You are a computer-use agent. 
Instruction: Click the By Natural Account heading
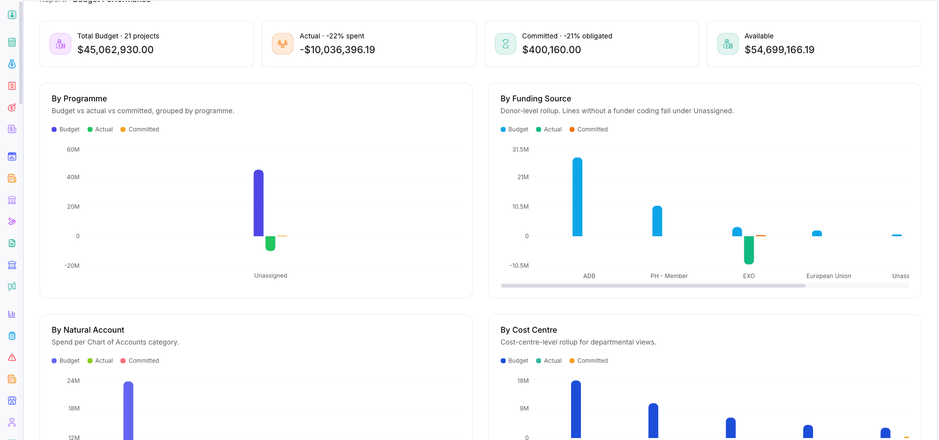(x=88, y=330)
